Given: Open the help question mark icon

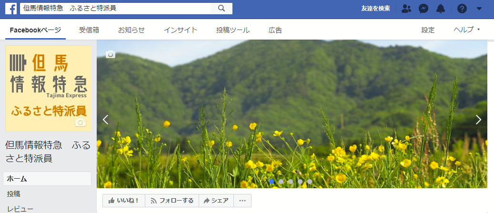Looking at the screenshot, I should (462, 9).
